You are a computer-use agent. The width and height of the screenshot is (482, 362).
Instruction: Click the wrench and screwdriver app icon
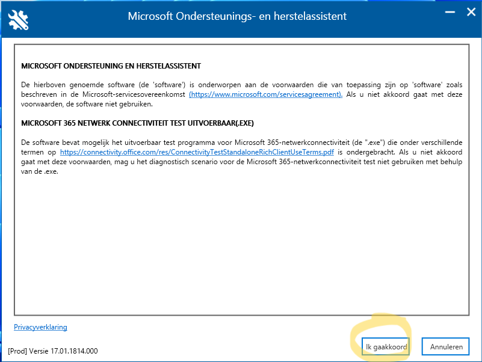18,20
